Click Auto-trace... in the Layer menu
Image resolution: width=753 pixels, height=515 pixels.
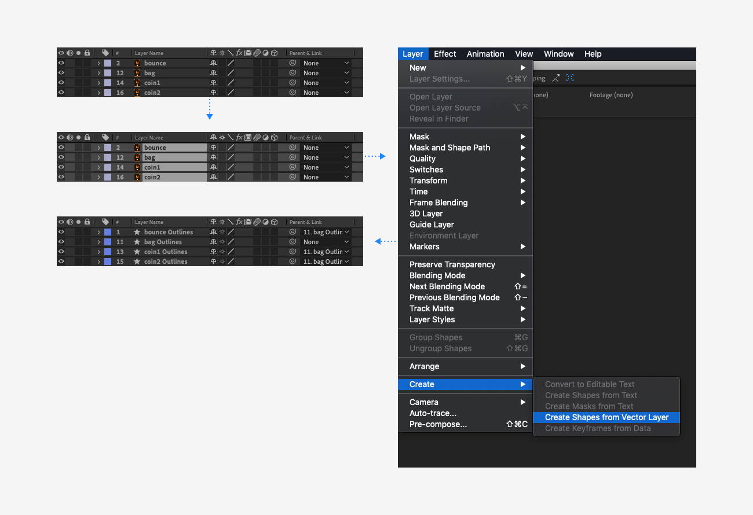click(465, 413)
